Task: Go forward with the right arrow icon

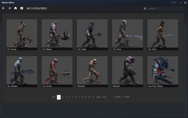Action: (x=9, y=8)
